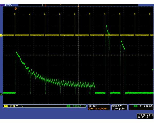
Task: Click the channel 4 badge in trigger readout
Action: point(136,106)
